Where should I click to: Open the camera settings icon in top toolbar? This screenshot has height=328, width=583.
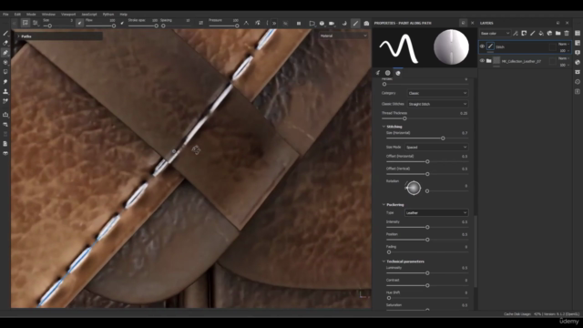pyautogui.click(x=332, y=23)
